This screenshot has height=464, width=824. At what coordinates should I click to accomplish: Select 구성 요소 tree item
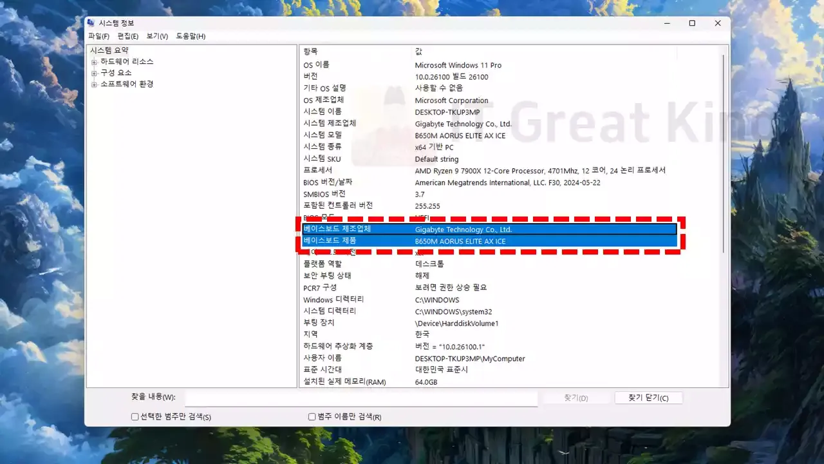coord(116,73)
